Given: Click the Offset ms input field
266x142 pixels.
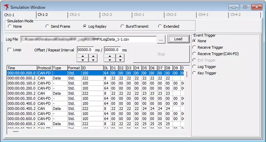Looking at the screenshot, I should tap(85, 50).
